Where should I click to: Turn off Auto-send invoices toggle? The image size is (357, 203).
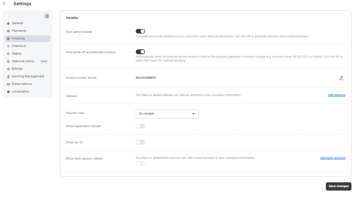click(140, 31)
